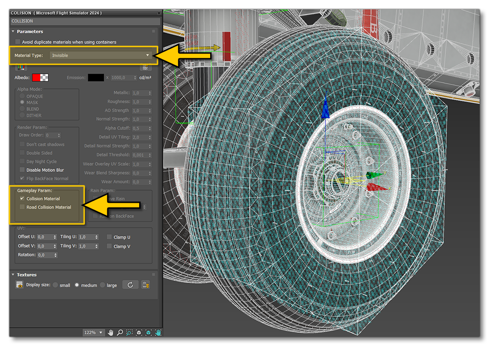Uncheck the Collision Material checkbox
Viewport: 489px width, 346px height.
pos(22,199)
